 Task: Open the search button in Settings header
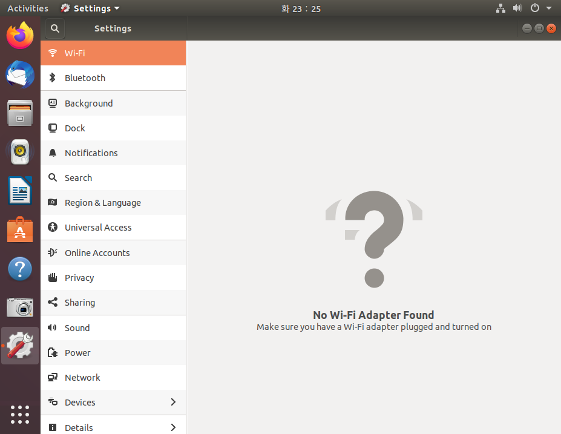point(54,28)
